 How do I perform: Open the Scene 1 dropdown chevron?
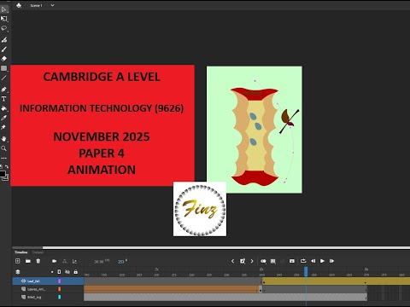point(52,5)
